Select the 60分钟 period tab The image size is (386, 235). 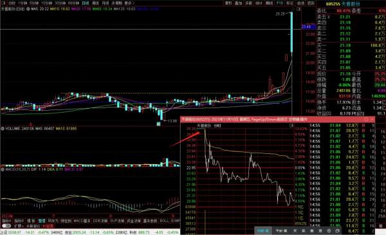click(73, 3)
